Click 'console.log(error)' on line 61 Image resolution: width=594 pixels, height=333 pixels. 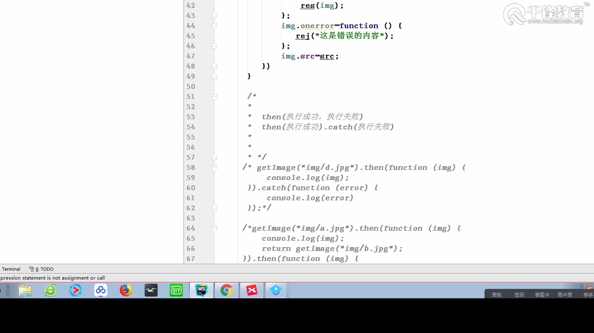[310, 198]
